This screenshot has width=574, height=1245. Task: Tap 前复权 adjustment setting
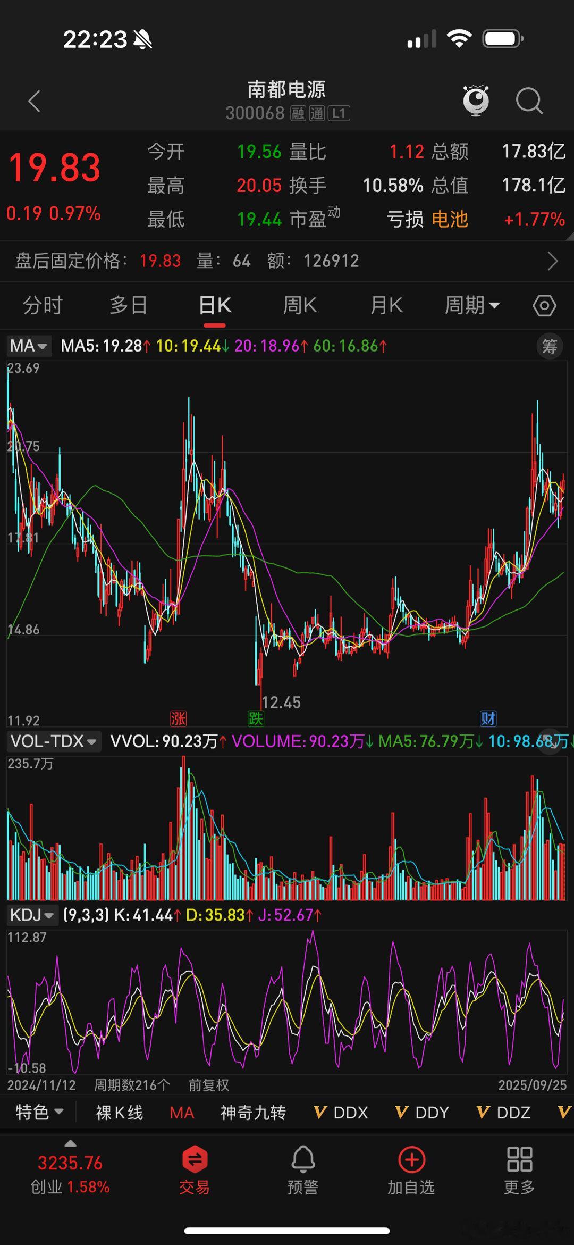pyautogui.click(x=209, y=1085)
